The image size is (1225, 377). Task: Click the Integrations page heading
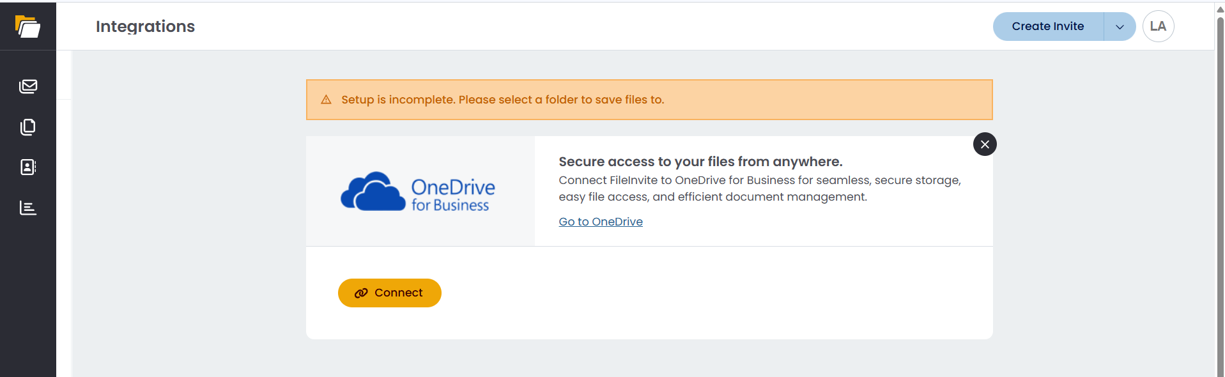tap(145, 26)
